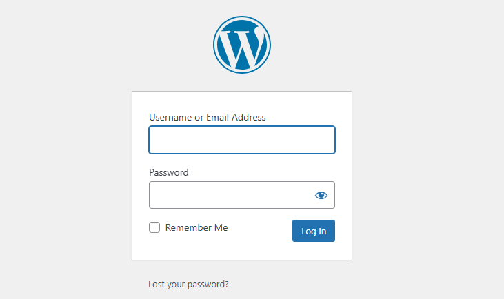Click the Username or Email Address label

tap(208, 117)
